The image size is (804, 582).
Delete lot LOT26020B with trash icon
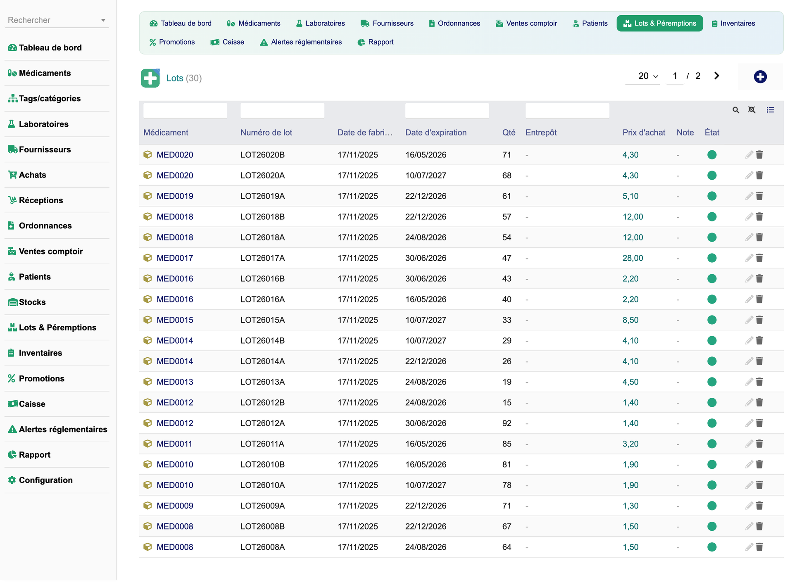(x=759, y=155)
